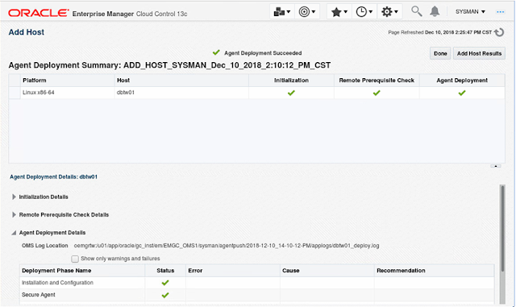
Task: Open the Targets menu icon
Action: pyautogui.click(x=307, y=12)
